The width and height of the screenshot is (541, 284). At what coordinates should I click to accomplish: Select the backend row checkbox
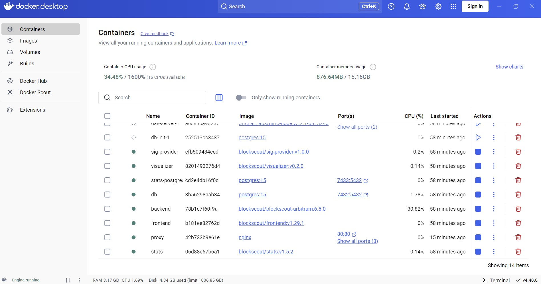pyautogui.click(x=107, y=209)
